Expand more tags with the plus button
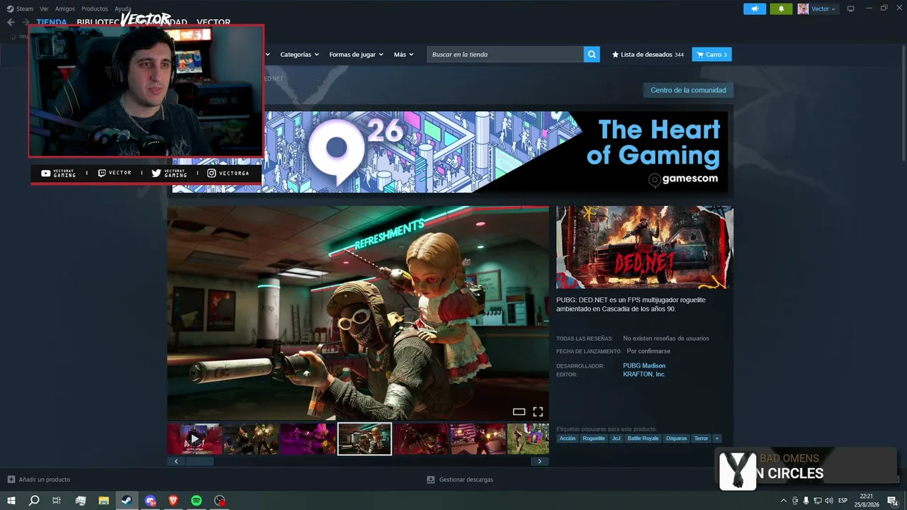Viewport: 907px width, 510px height. [717, 438]
